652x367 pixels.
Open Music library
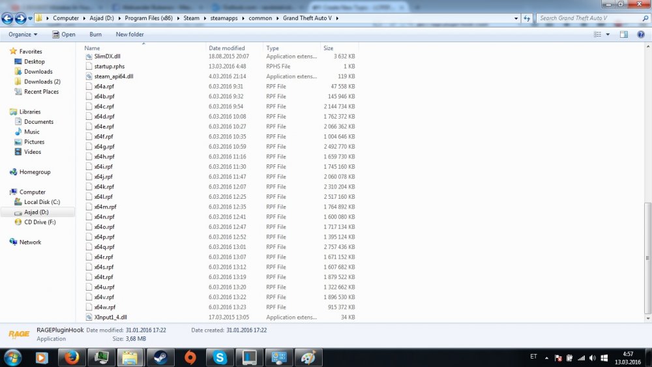click(x=31, y=132)
